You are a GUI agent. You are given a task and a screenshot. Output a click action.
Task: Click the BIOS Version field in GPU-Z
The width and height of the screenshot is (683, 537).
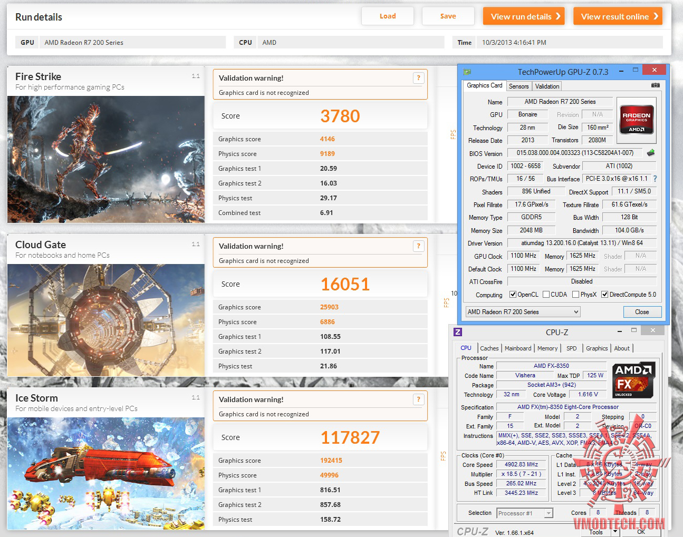(x=575, y=153)
